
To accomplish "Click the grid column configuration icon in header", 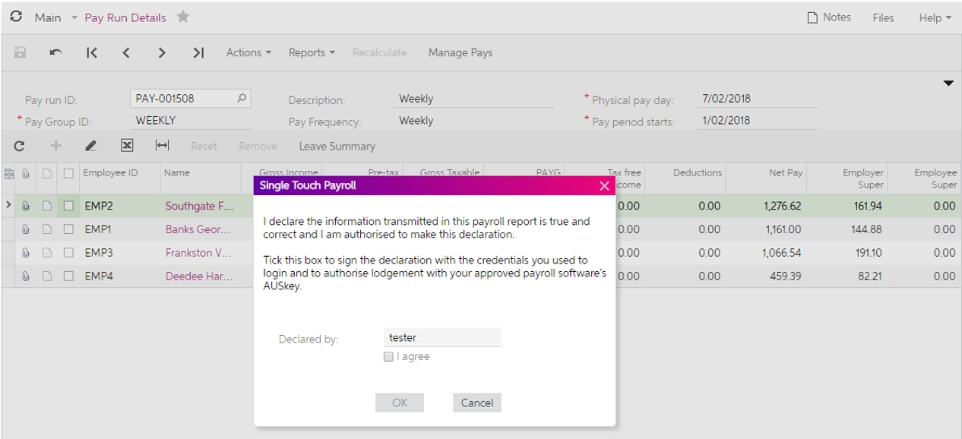I will (9, 173).
